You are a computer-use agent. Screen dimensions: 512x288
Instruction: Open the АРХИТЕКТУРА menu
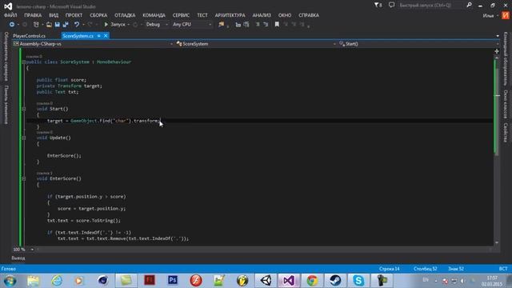click(x=230, y=15)
